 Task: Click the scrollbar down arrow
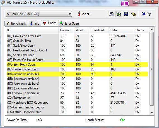point(152,113)
